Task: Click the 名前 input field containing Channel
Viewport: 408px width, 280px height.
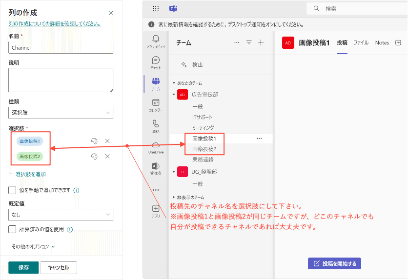Action: pyautogui.click(x=61, y=48)
